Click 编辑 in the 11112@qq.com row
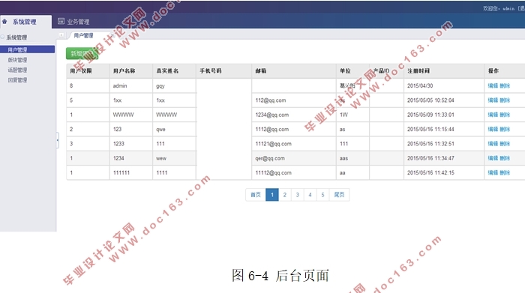This screenshot has height=293, width=525. click(x=493, y=172)
